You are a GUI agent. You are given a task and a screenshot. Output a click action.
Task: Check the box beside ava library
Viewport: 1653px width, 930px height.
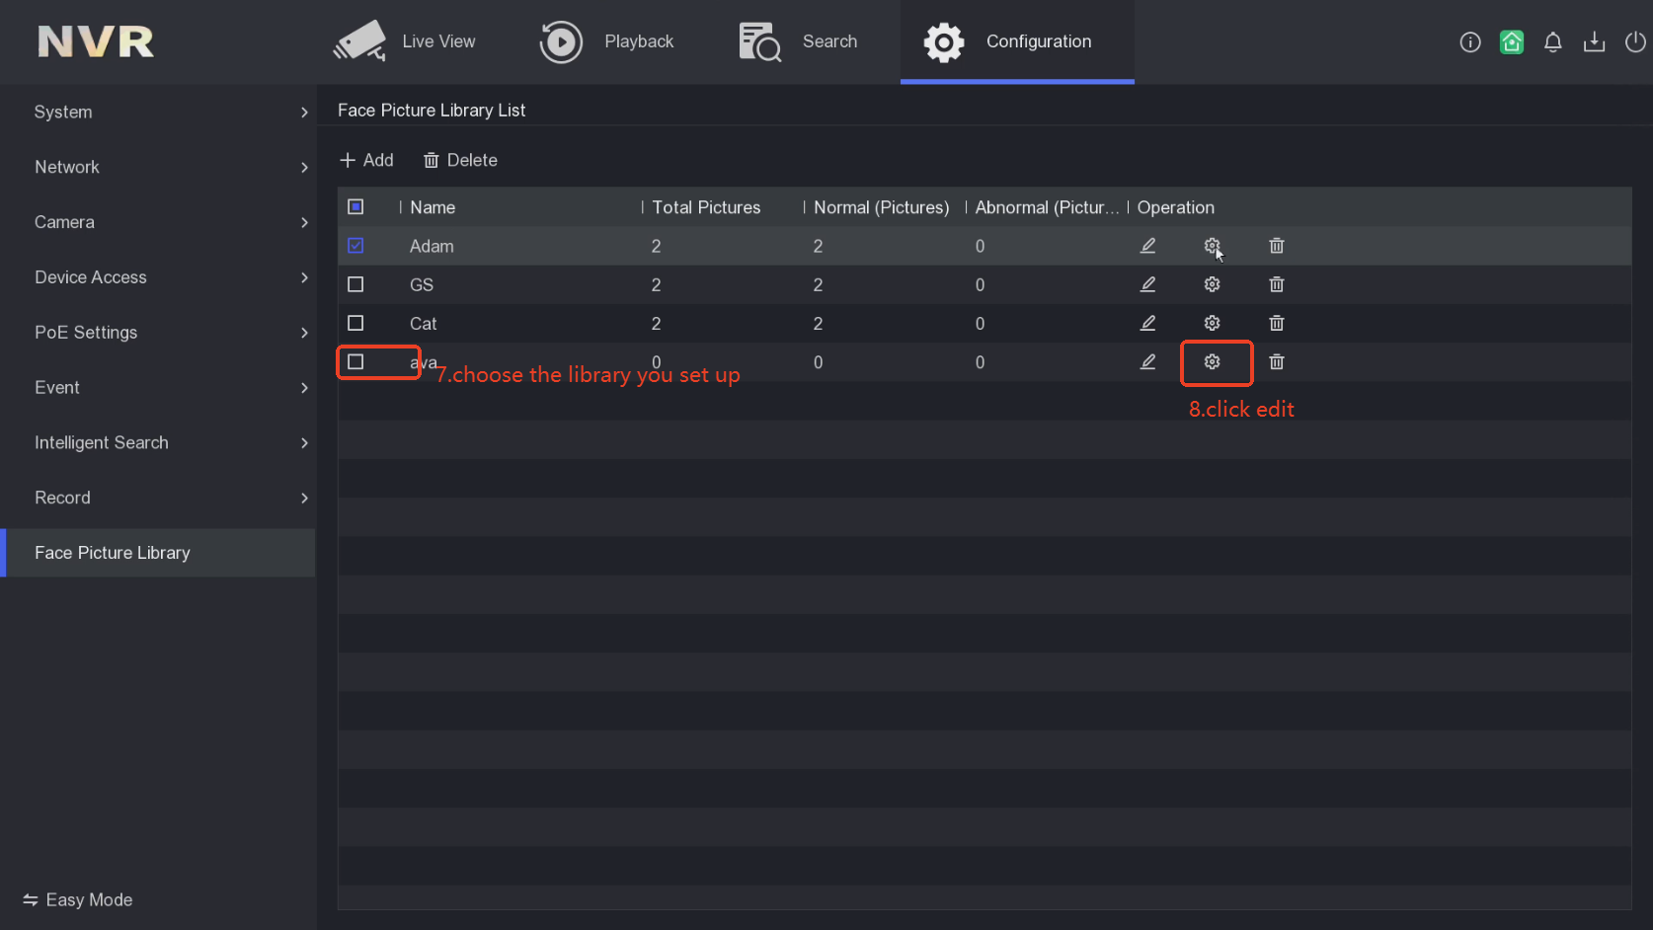355,362
